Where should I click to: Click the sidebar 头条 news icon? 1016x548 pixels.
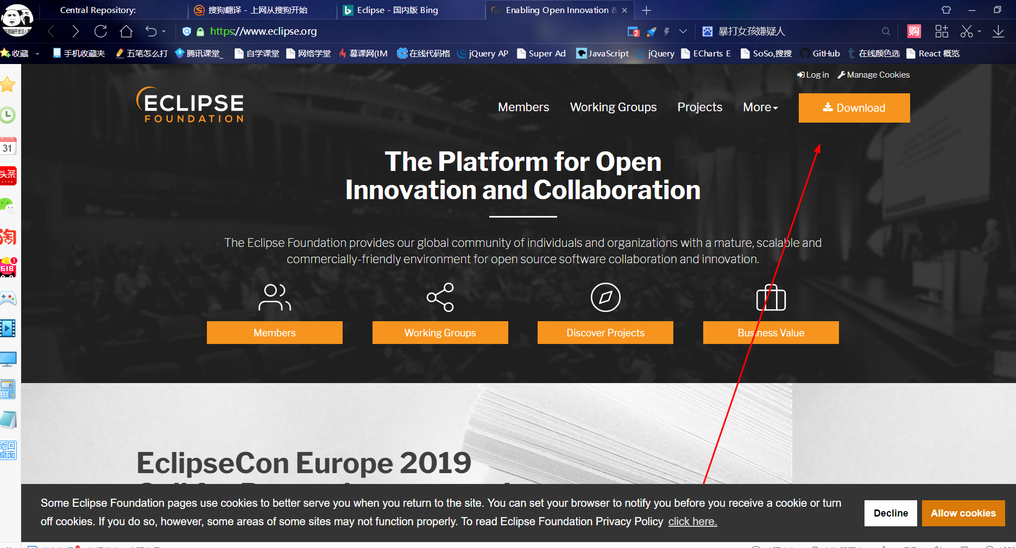point(8,175)
